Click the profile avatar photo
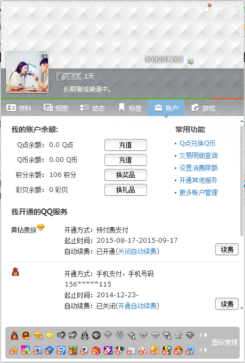245x363 pixels. click(27, 72)
